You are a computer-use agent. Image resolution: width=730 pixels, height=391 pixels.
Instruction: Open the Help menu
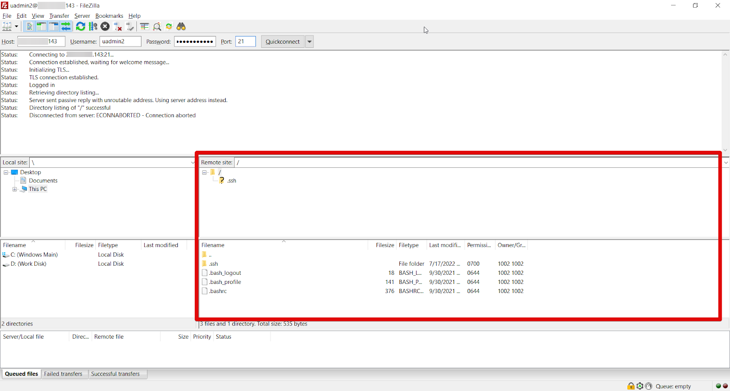[135, 16]
